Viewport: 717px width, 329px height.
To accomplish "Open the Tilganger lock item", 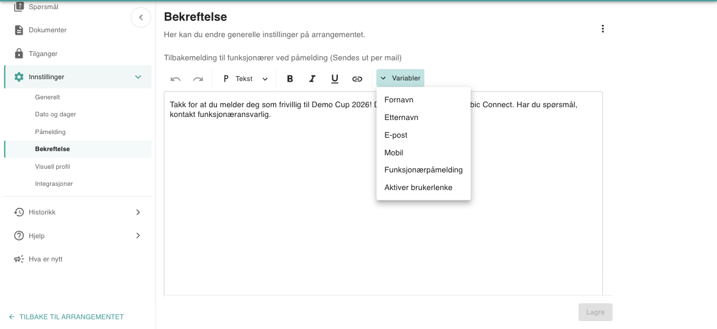I will (78, 54).
